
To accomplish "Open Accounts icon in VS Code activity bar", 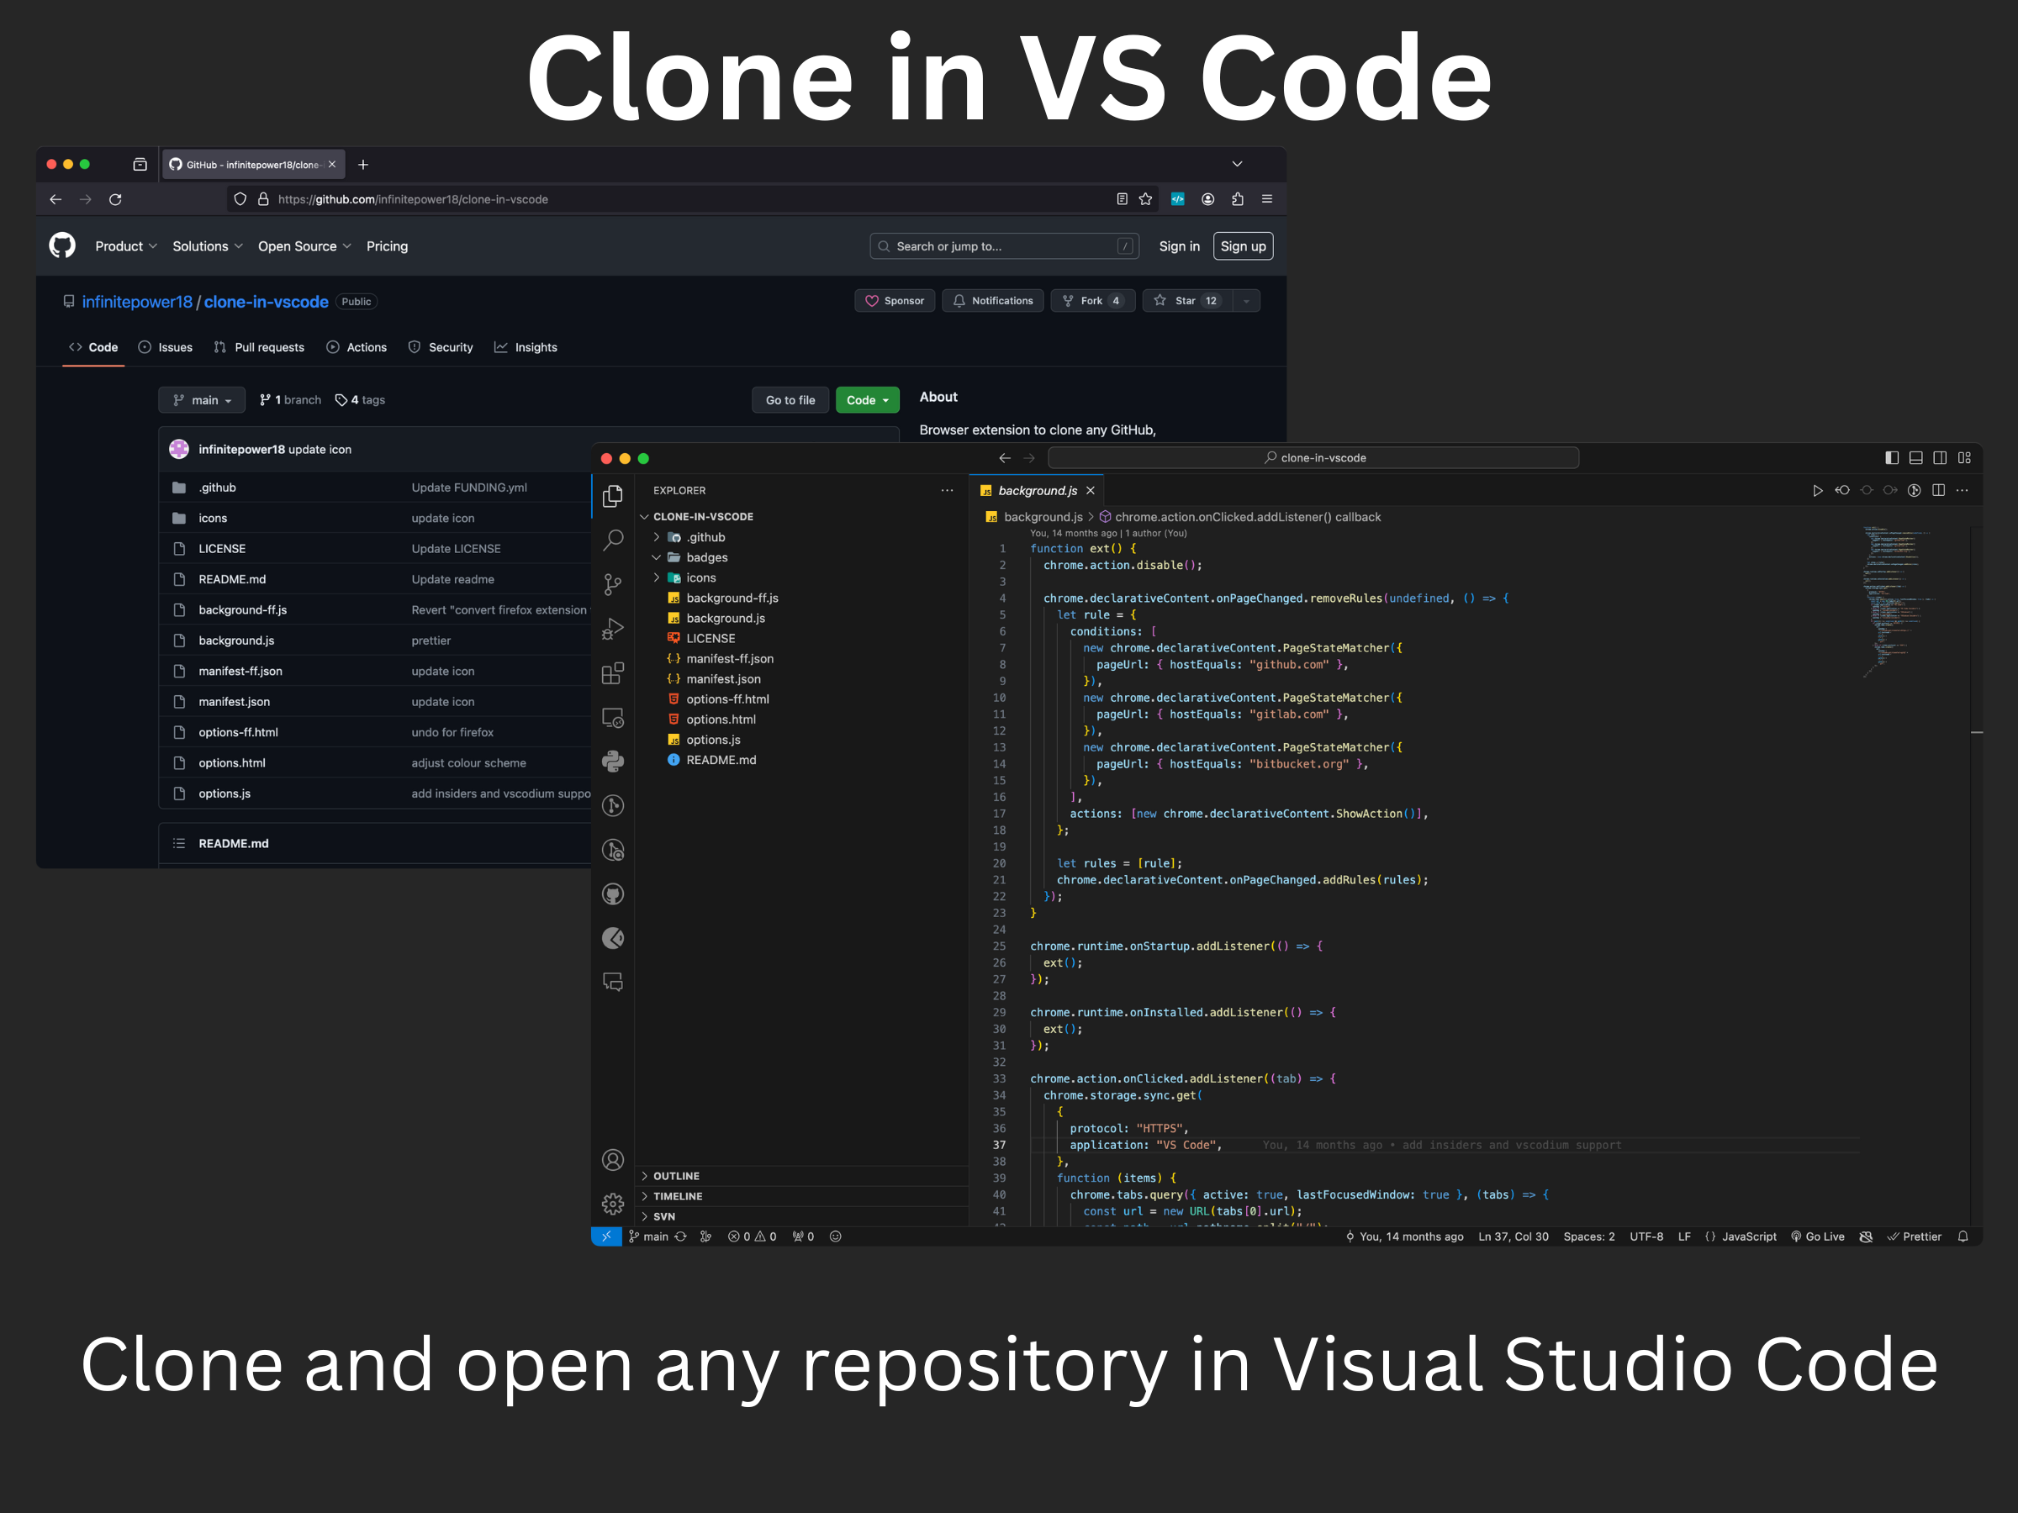I will [613, 1159].
